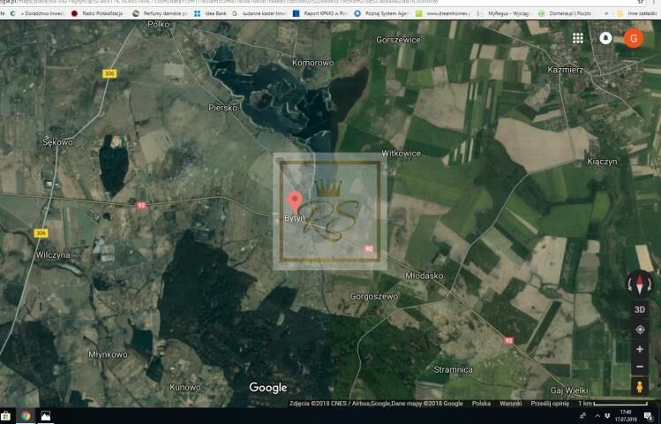
Task: Click the Kaźmierz town label
Action: (x=566, y=70)
